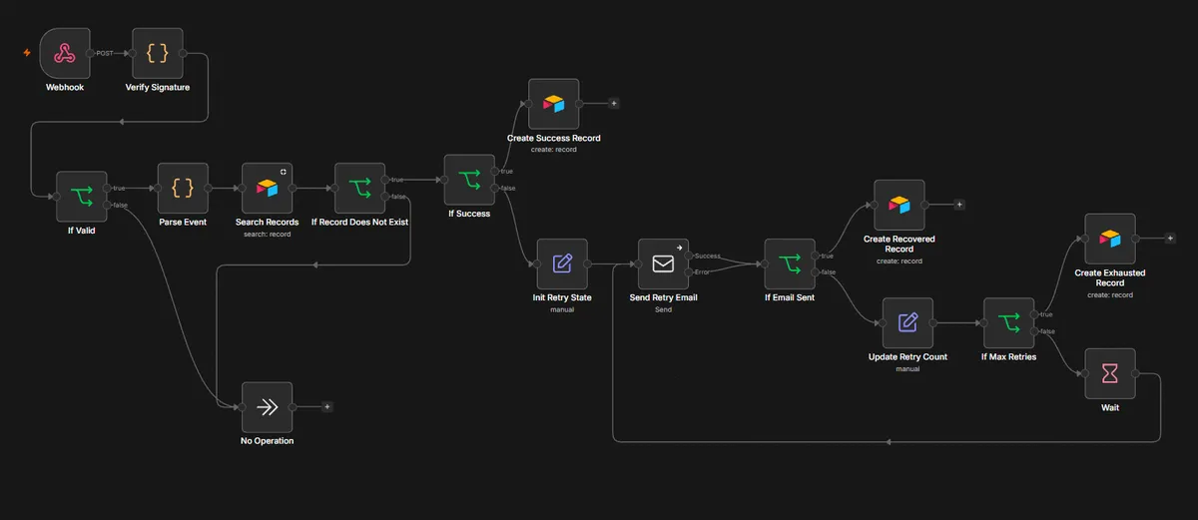Open the Parse Event code node
Screen dimensions: 1198x520
click(x=183, y=189)
